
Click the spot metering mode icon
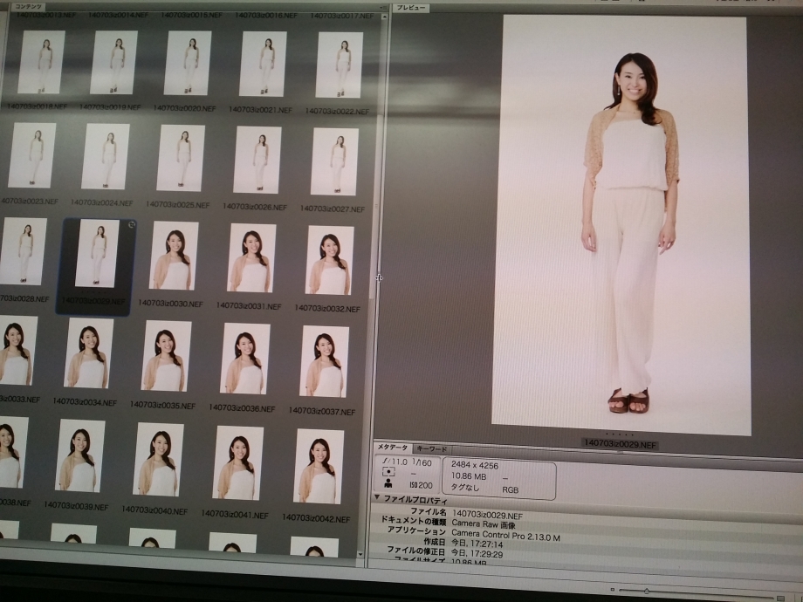[389, 472]
